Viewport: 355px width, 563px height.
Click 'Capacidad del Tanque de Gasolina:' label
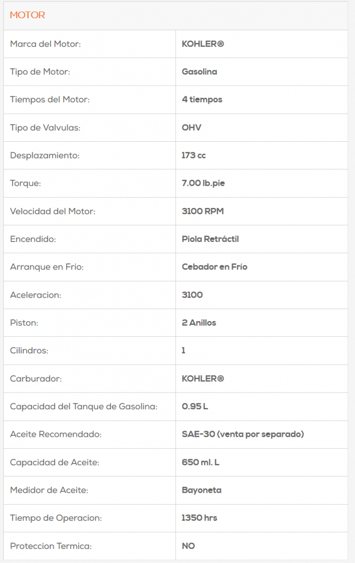(x=83, y=407)
